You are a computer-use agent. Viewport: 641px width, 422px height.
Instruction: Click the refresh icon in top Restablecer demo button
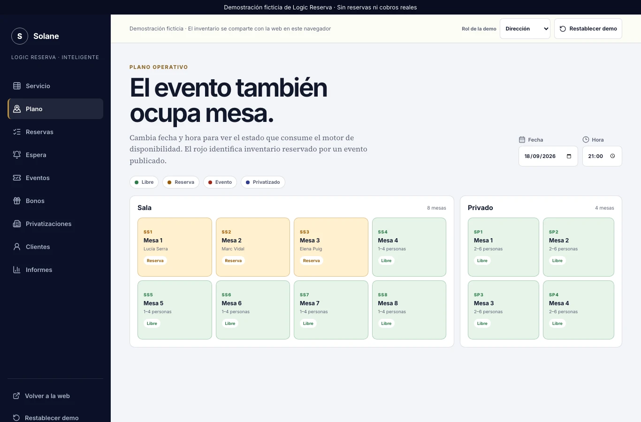tap(563, 29)
